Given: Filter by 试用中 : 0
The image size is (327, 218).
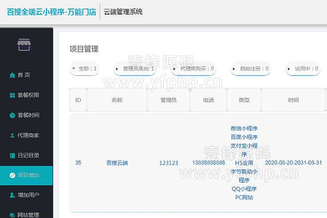Looking at the screenshot, I should [x=303, y=69].
